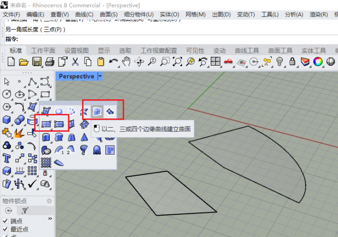Image resolution: width=338 pixels, height=237 pixels.
Task: Click the shaded sphere render icon
Action: point(331,62)
